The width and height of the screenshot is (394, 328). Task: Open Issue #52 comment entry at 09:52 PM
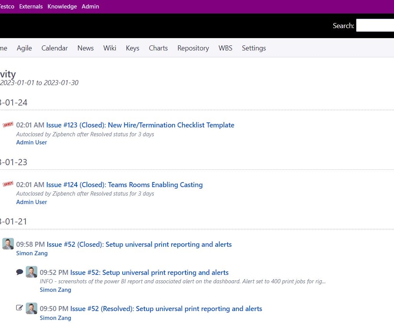pos(149,273)
